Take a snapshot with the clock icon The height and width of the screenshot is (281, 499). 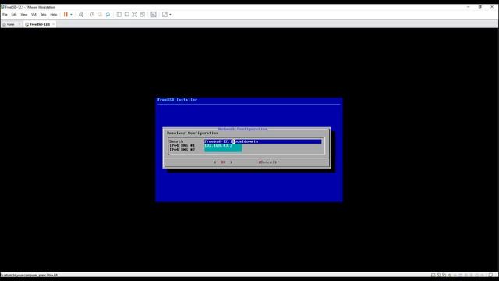(92, 15)
